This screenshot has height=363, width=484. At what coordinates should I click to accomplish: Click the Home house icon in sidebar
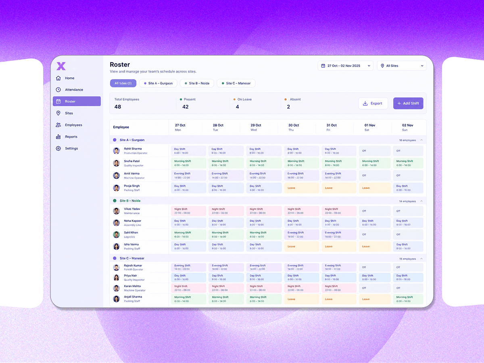[58, 78]
